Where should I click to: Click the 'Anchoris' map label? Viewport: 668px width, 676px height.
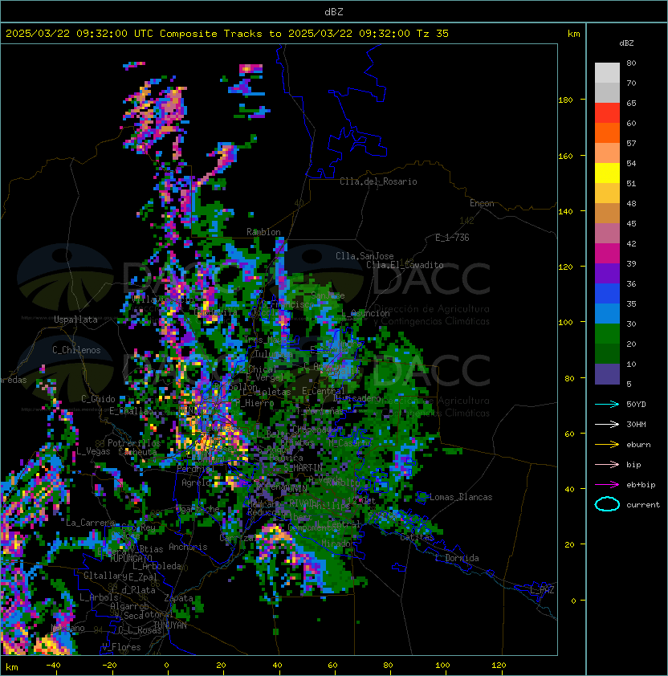point(188,547)
